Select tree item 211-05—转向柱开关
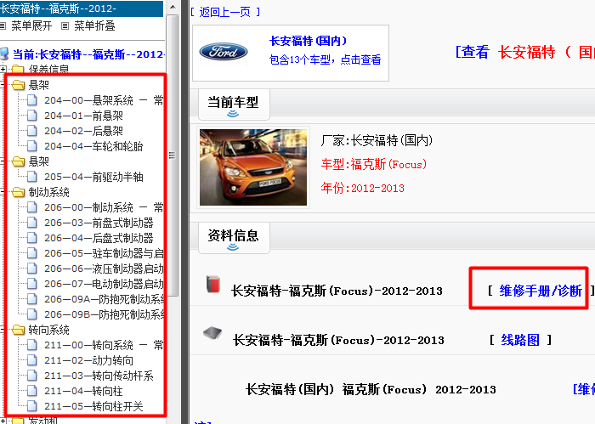The width and height of the screenshot is (595, 424). coord(93,406)
